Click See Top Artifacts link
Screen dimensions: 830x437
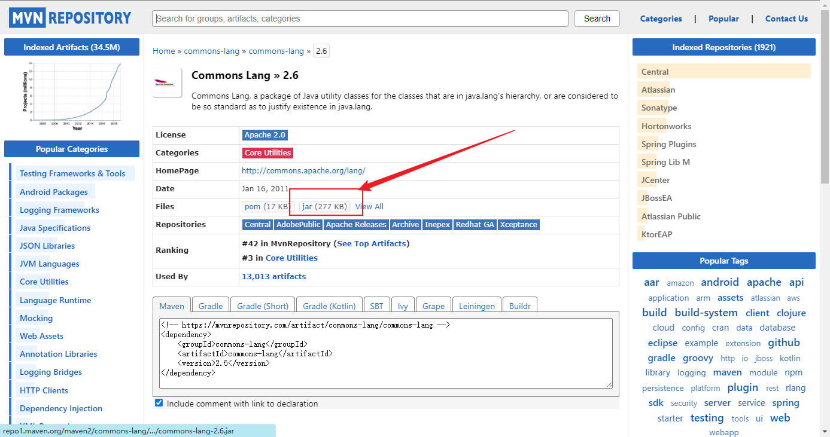[372, 243]
